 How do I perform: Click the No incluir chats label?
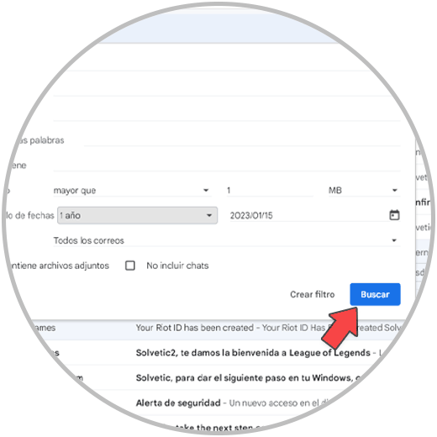point(177,266)
